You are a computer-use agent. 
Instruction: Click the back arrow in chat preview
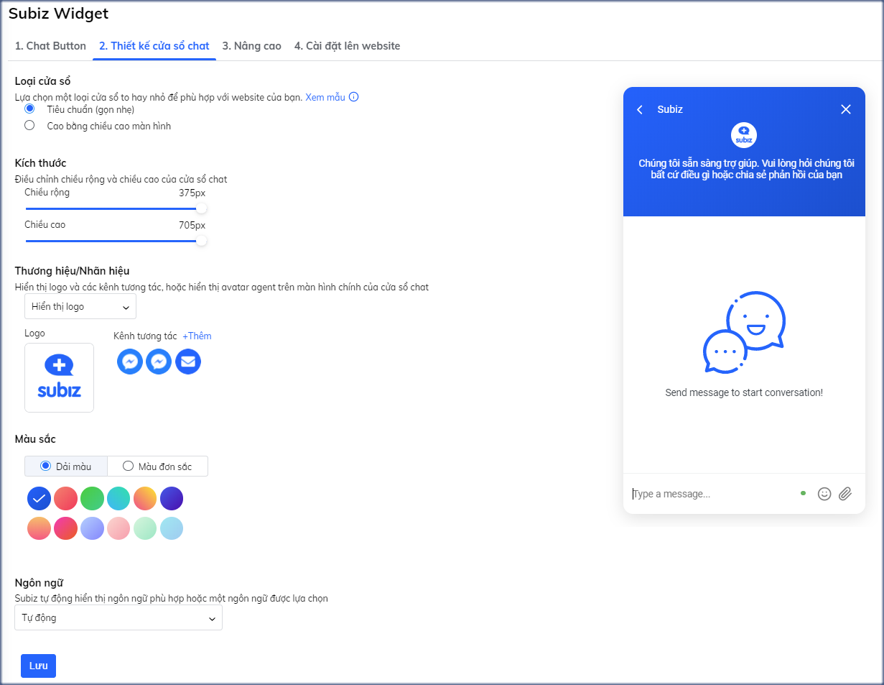pyautogui.click(x=640, y=110)
